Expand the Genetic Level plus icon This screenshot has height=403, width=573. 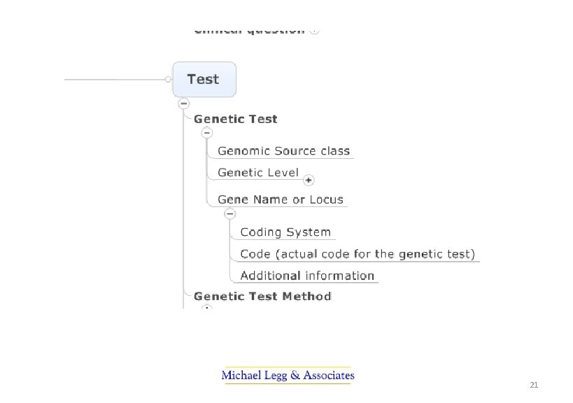(x=309, y=179)
